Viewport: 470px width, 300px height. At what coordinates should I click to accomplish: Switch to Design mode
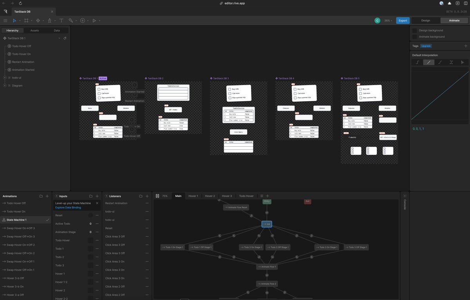click(x=426, y=20)
